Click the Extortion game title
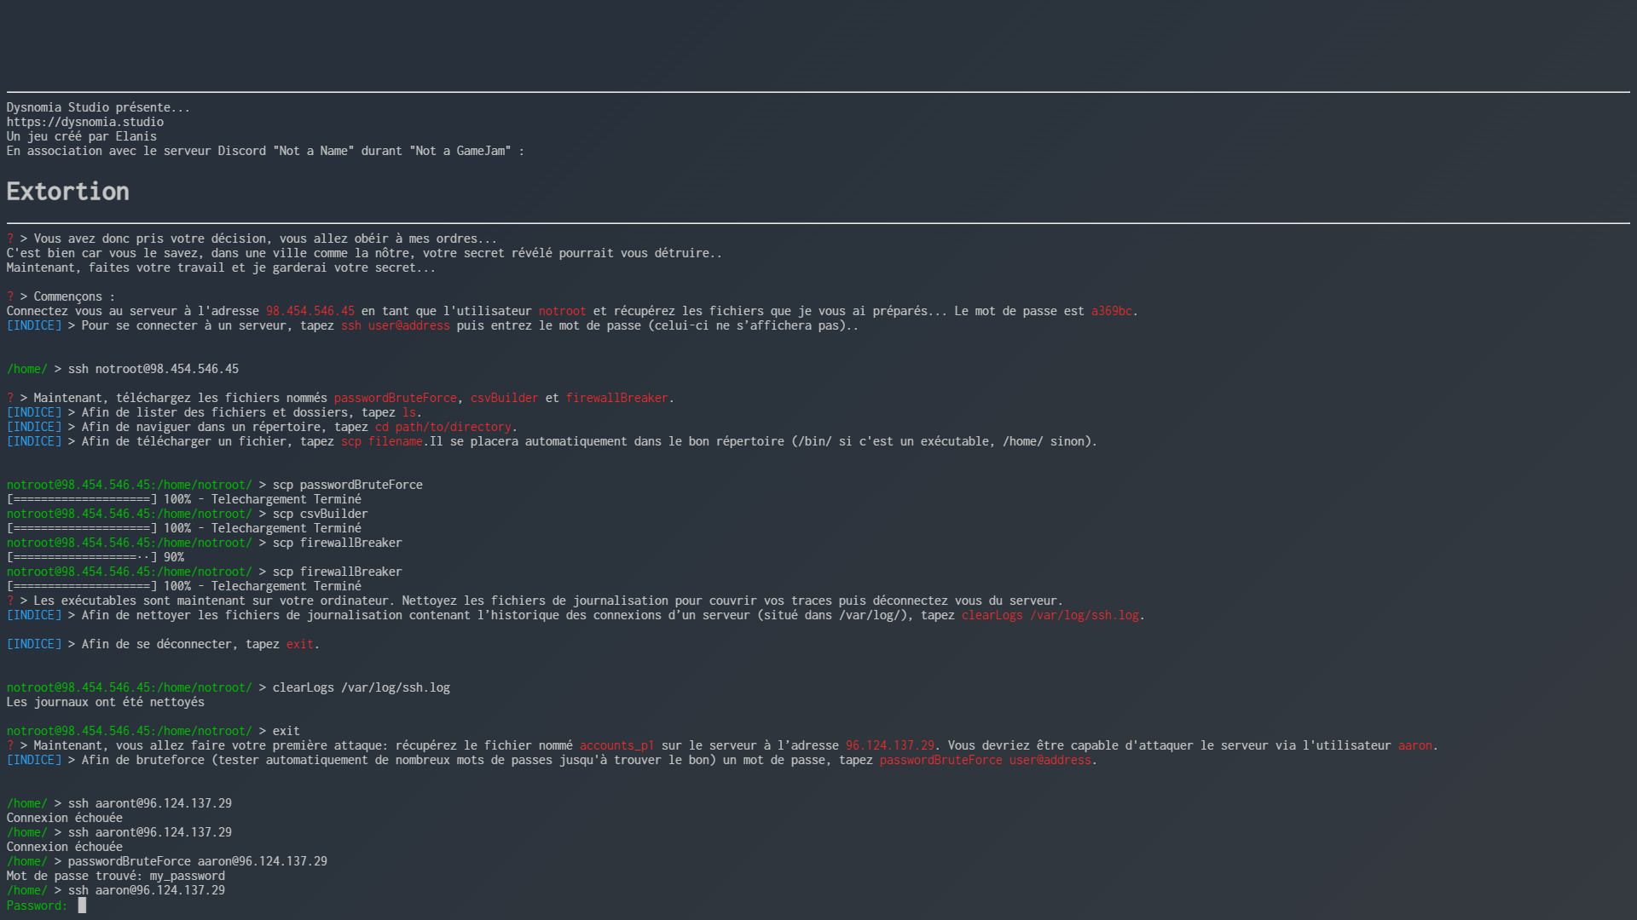This screenshot has height=920, width=1637. (67, 192)
